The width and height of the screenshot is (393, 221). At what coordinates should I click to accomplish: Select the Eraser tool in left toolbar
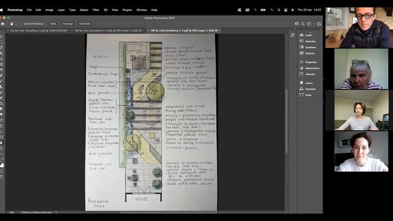1,98
